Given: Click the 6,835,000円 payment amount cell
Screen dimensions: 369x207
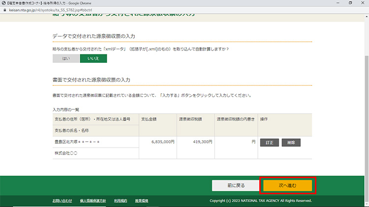Looking at the screenshot, I should pos(157,142).
